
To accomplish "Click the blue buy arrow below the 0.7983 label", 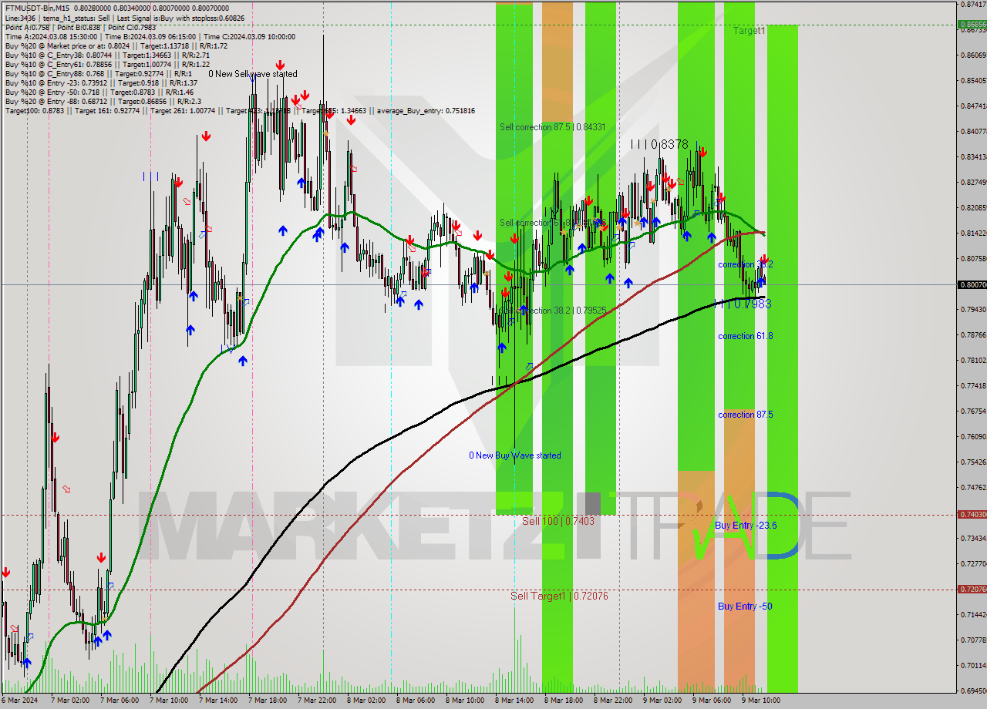I will pyautogui.click(x=761, y=283).
